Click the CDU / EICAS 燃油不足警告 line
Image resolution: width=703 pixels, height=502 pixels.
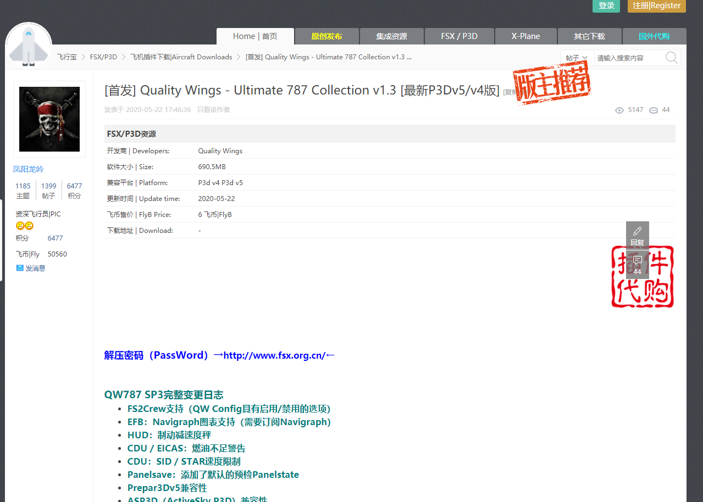[x=186, y=448]
